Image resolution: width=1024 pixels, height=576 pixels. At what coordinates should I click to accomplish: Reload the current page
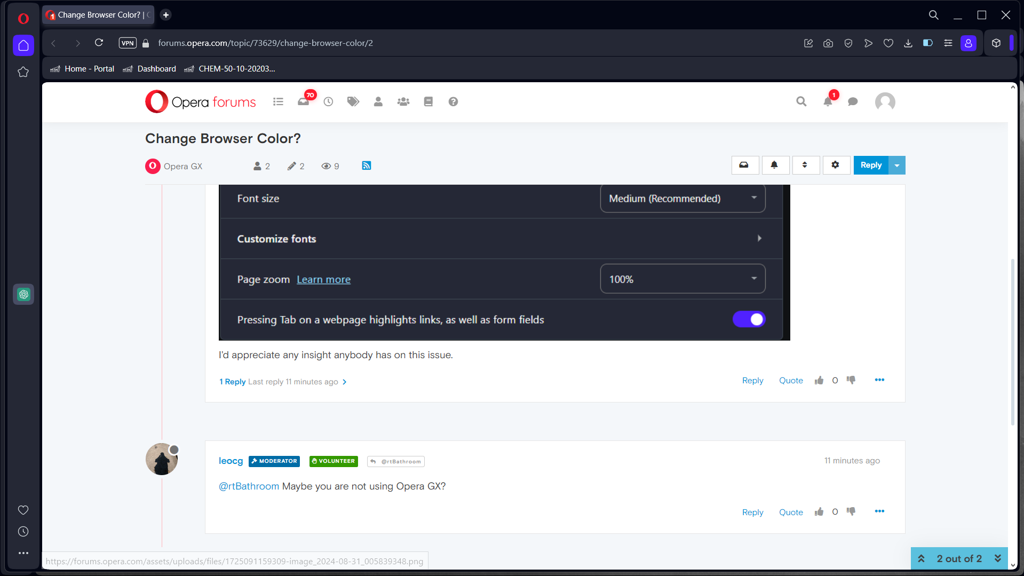99,43
